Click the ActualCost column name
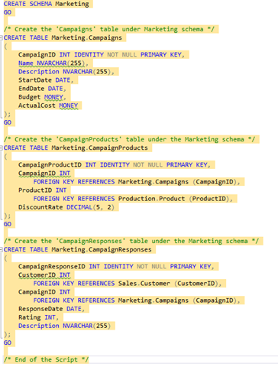The image size is (278, 367). coord(37,106)
